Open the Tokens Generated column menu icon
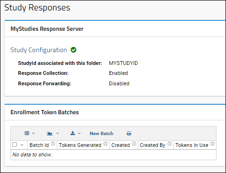The width and height of the screenshot is (226, 173). coord(106,144)
